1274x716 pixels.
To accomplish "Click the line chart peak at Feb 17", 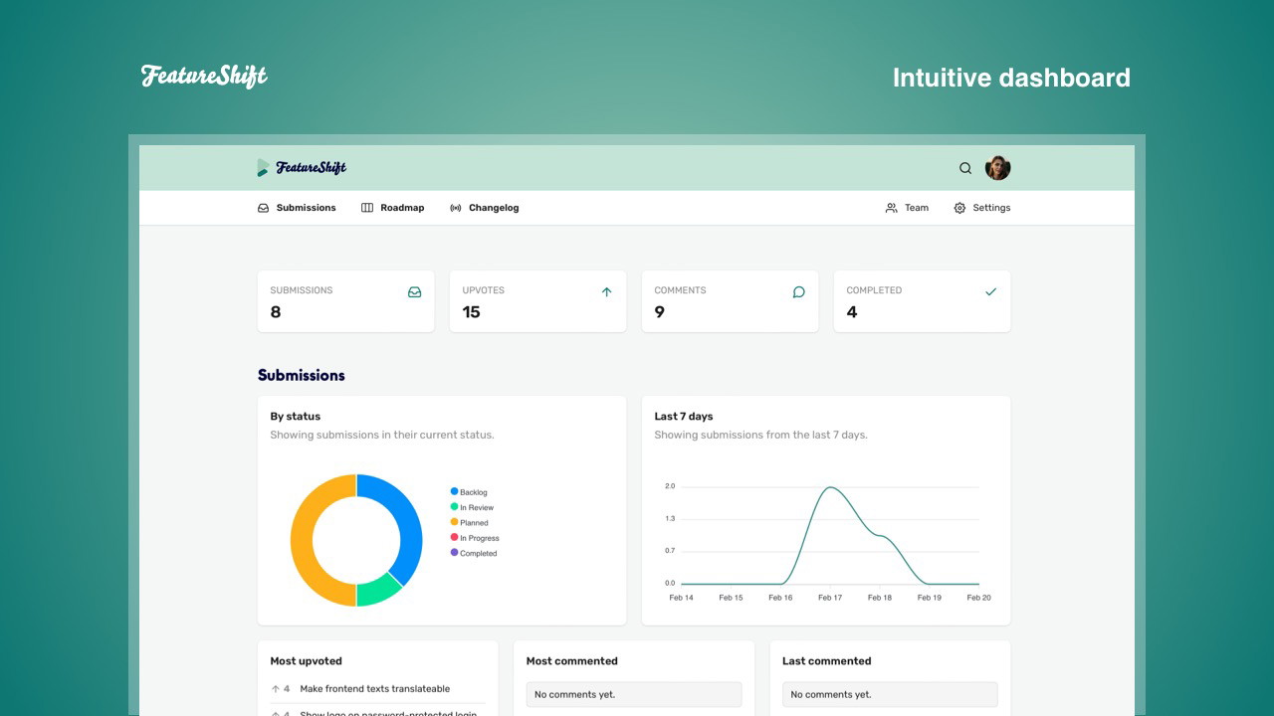I will coord(830,487).
